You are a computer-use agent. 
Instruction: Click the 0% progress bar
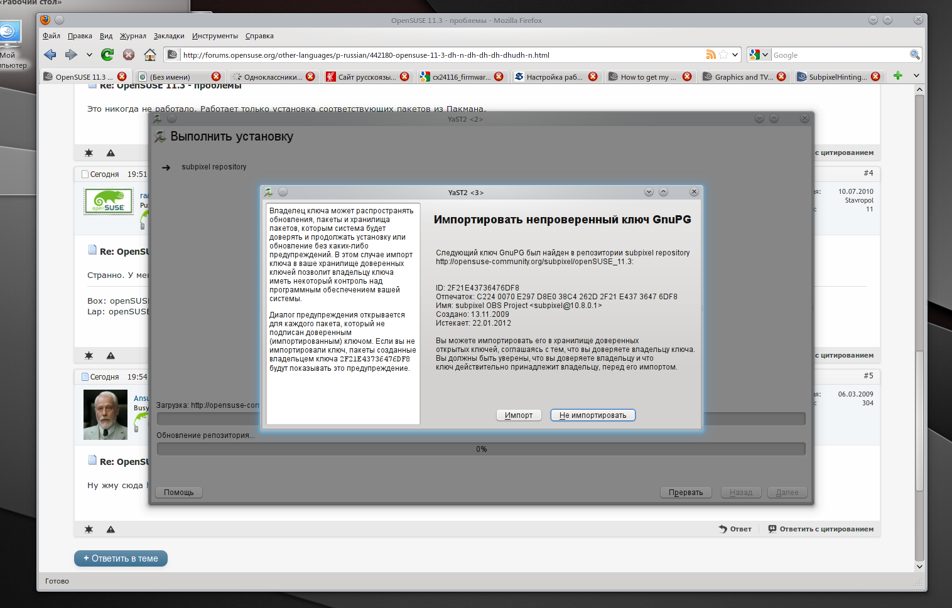(481, 449)
